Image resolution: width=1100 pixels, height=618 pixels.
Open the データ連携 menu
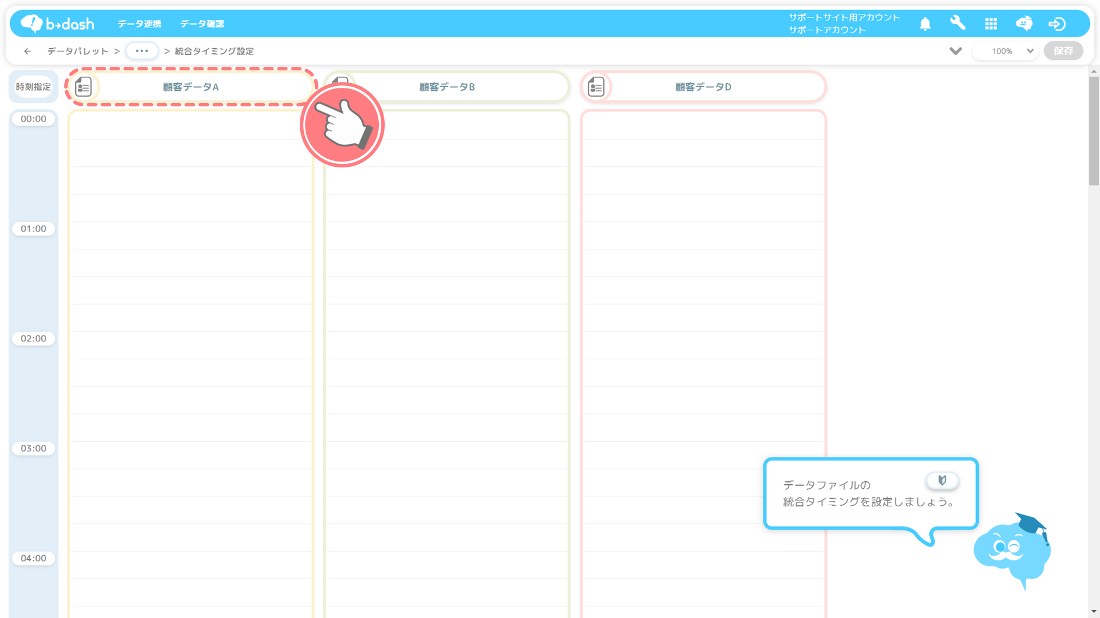[139, 24]
